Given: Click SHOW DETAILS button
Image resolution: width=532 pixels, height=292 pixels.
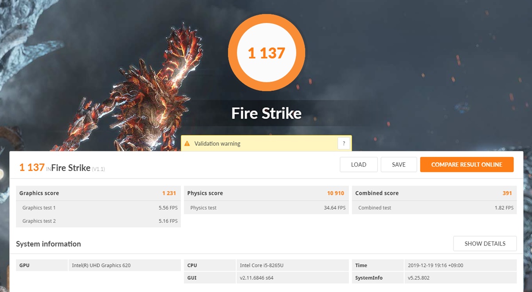Looking at the screenshot, I should point(485,244).
